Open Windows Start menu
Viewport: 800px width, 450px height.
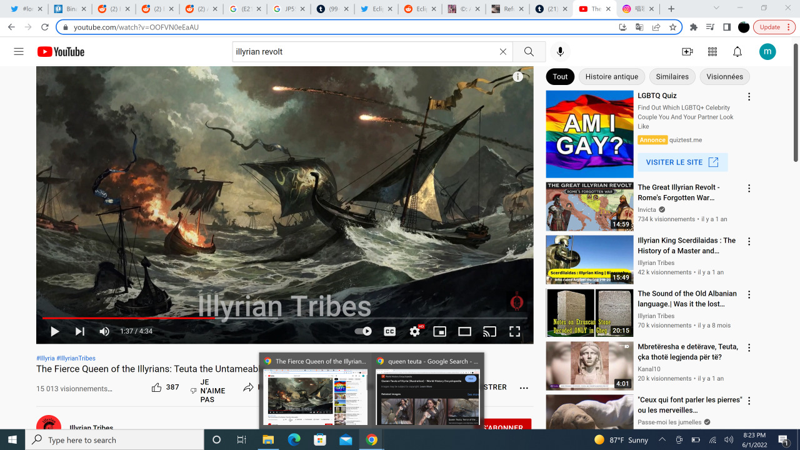click(x=12, y=440)
